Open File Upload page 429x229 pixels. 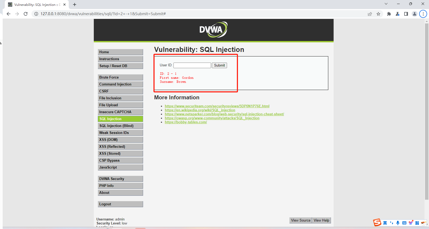coord(120,105)
